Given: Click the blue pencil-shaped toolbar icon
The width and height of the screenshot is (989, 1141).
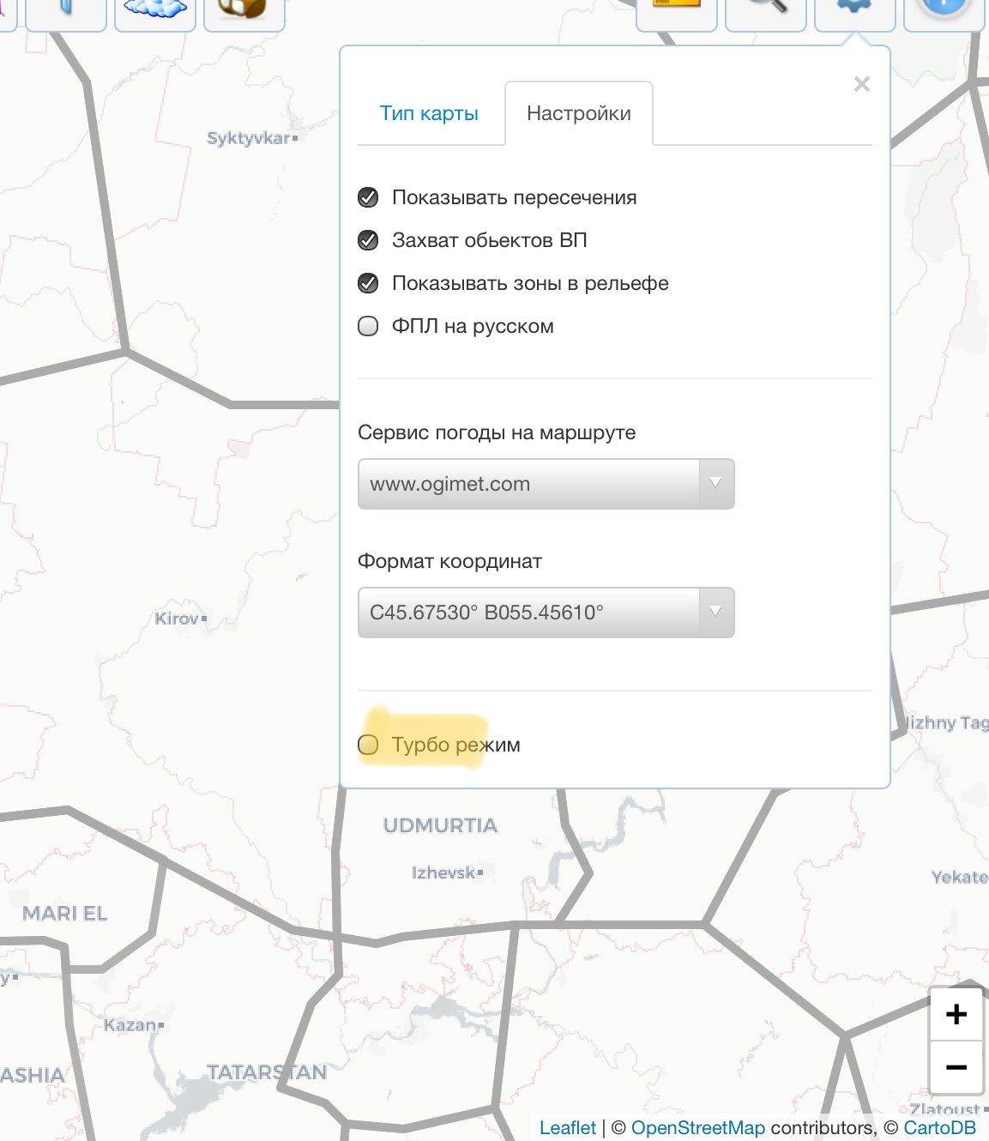Looking at the screenshot, I should (x=66, y=12).
